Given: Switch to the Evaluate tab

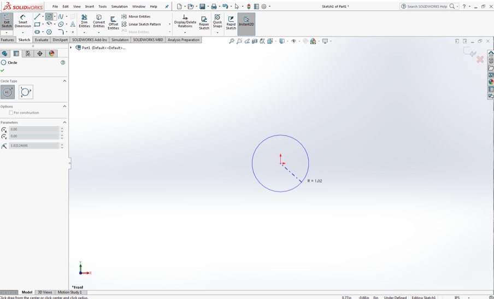Looking at the screenshot, I should click(x=42, y=40).
